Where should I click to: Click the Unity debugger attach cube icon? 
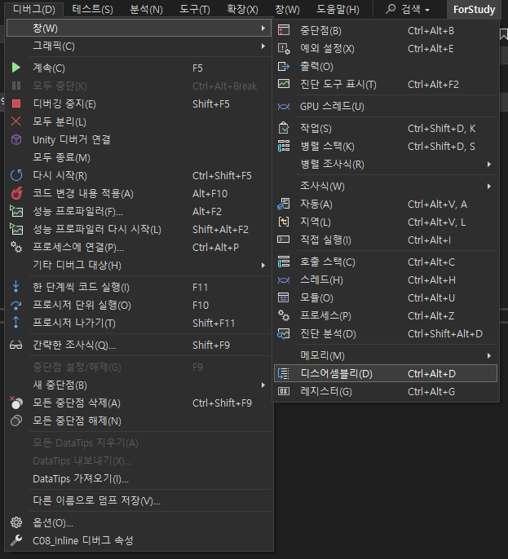coord(16,139)
